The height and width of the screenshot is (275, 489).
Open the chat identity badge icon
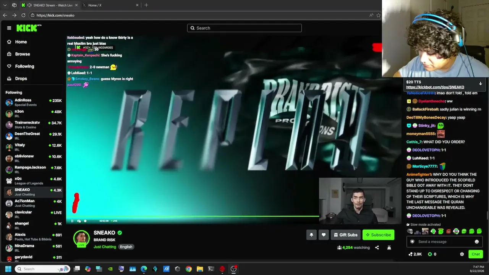(x=412, y=241)
